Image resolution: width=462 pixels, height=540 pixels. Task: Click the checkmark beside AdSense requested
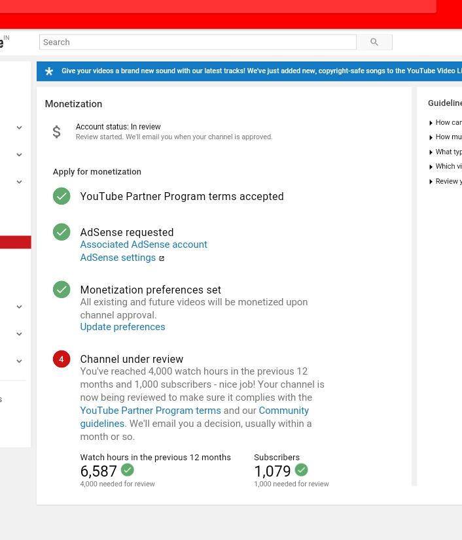[62, 232]
